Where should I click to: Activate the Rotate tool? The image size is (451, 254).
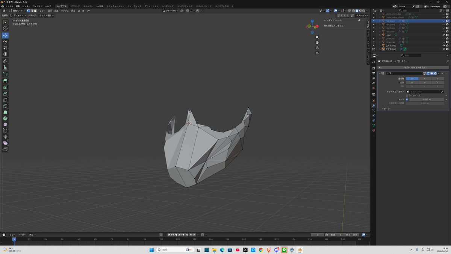tap(5, 41)
